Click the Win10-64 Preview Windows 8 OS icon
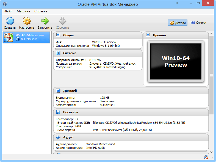Viewport: 216px width, 162px height. pyautogui.click(x=9, y=37)
